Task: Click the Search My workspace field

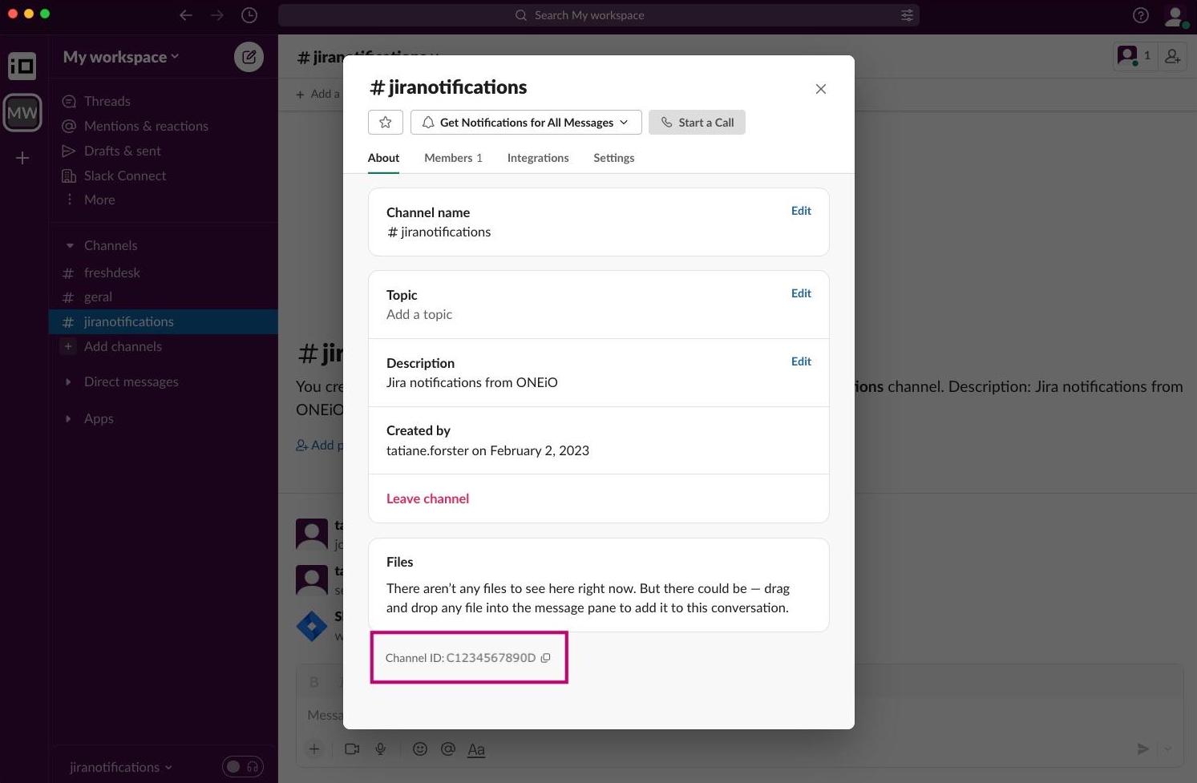Action: click(x=598, y=15)
